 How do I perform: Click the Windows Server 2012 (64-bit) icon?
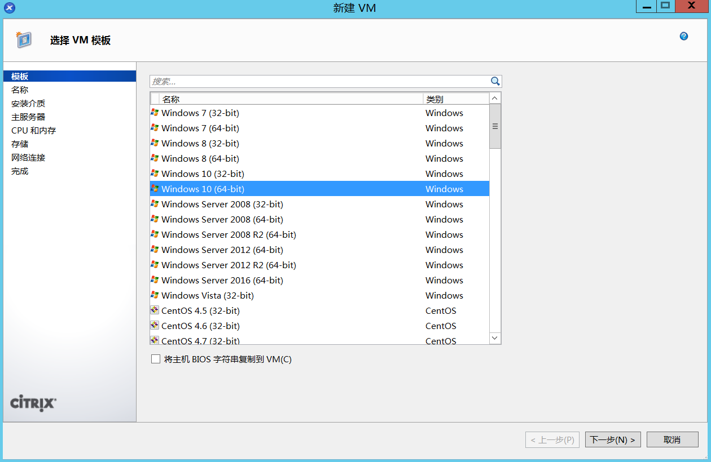[x=155, y=250]
